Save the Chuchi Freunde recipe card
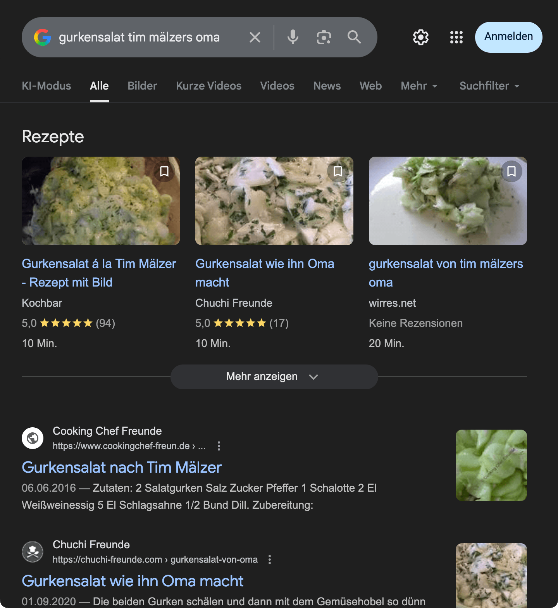Screen dimensions: 558x608 click(x=338, y=171)
